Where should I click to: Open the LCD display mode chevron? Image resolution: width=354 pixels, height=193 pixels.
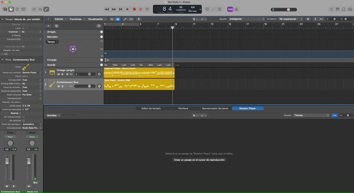200,9
